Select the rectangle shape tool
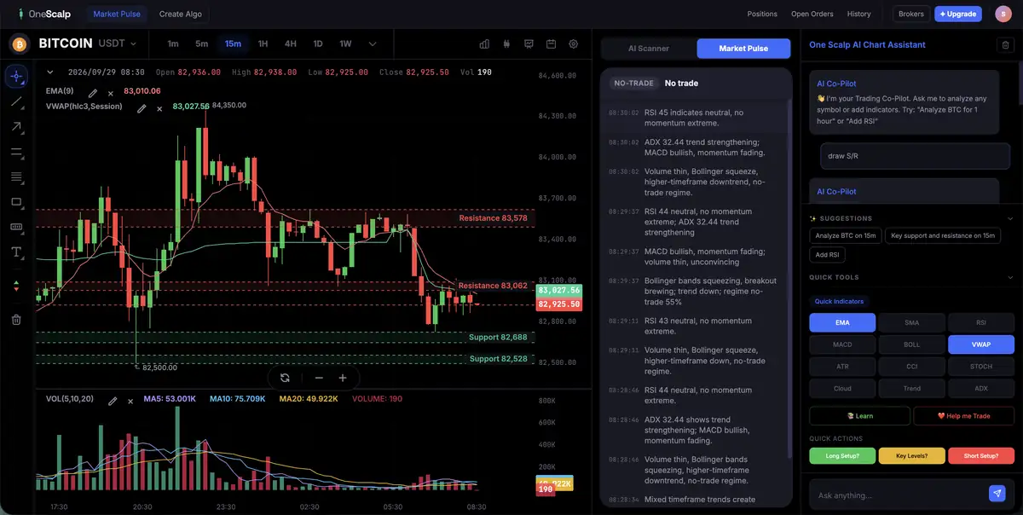Screen dimensions: 1023x515 coord(16,202)
